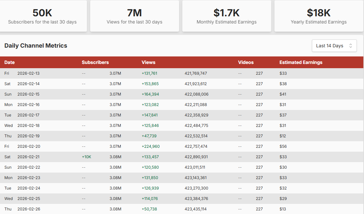The height and width of the screenshot is (214, 364).
Task: Open the 7M Views summary card
Action: [x=134, y=16]
